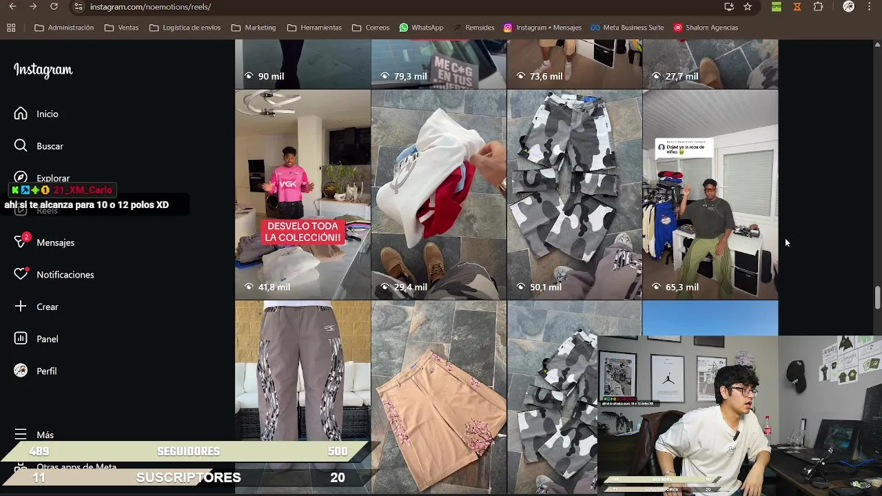Click Crear in the sidebar
The image size is (882, 496).
tap(48, 307)
